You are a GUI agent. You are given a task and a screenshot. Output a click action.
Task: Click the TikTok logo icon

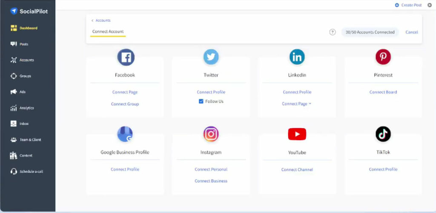(383, 134)
